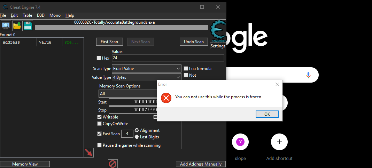Check the CopyOnWrite option
The width and height of the screenshot is (372, 168).
coord(100,124)
